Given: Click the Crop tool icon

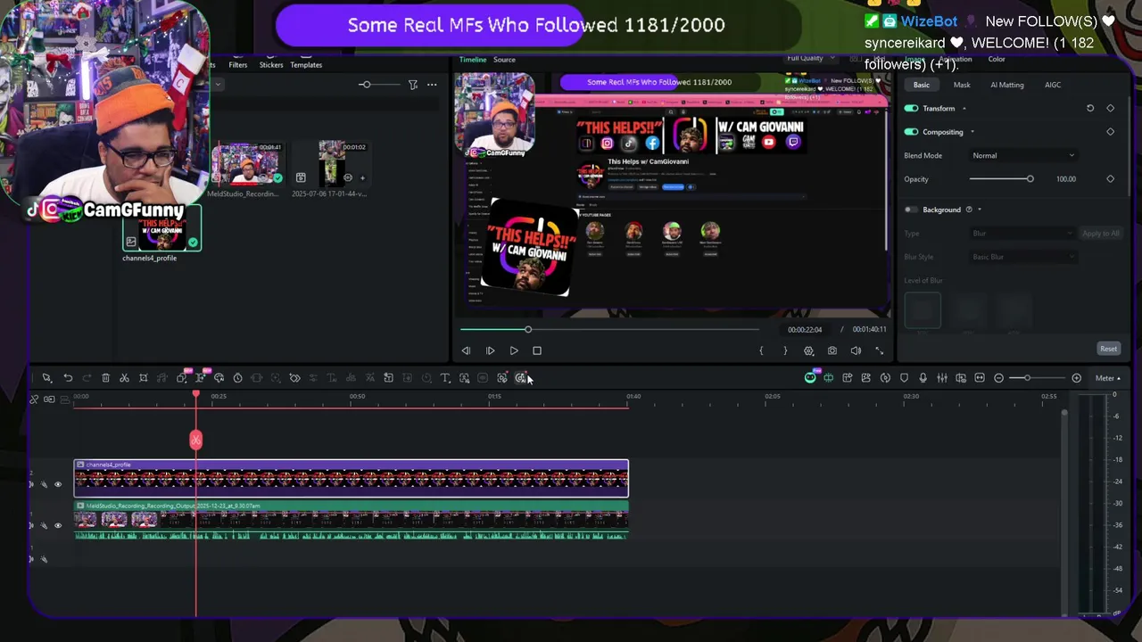Looking at the screenshot, I should [143, 378].
